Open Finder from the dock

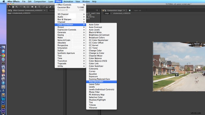click(x=3, y=47)
